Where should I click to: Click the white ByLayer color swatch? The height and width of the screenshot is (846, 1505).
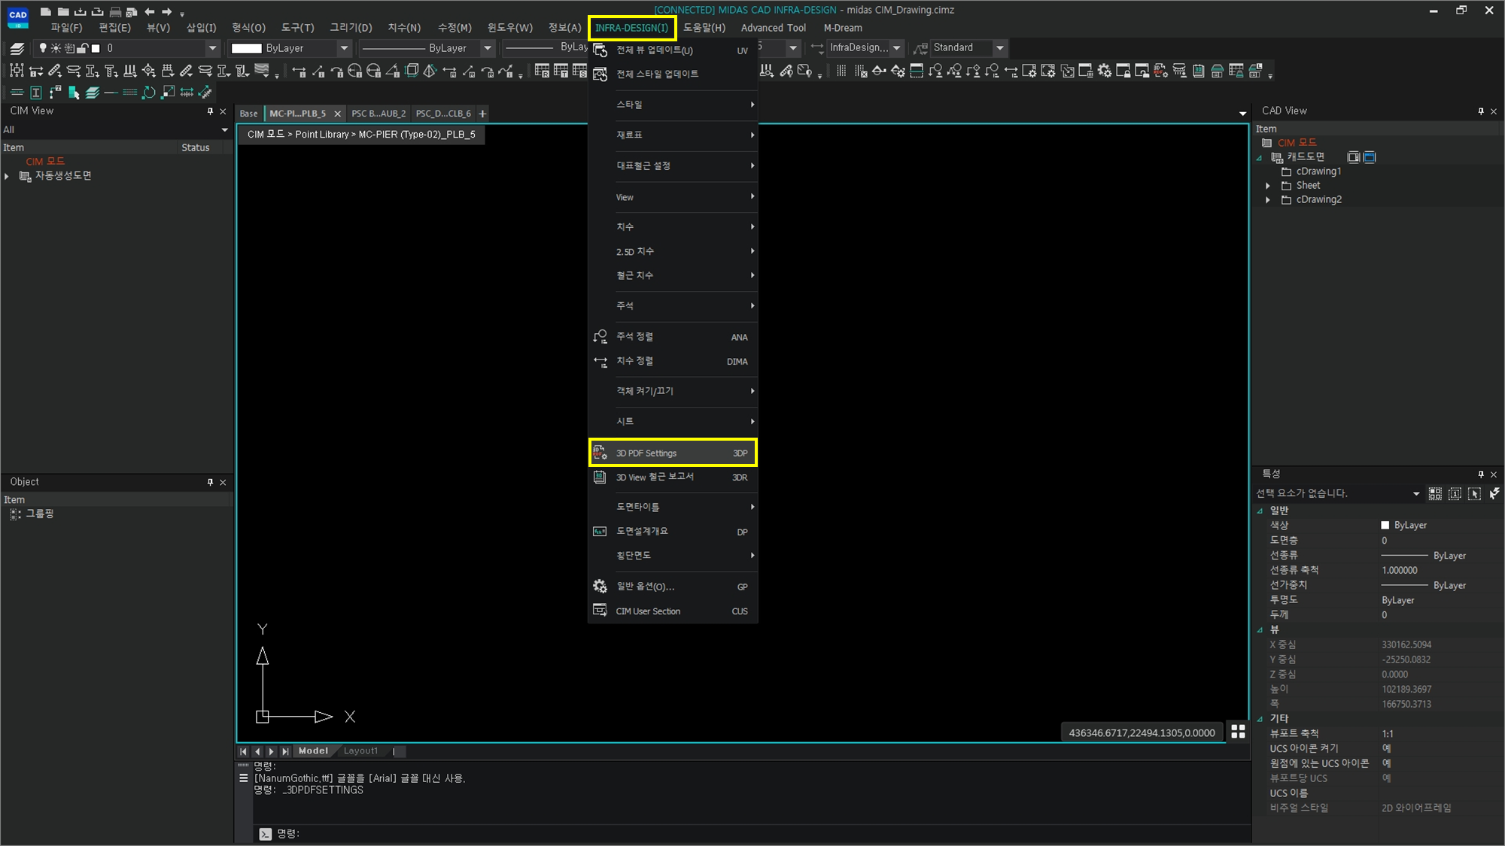(246, 48)
